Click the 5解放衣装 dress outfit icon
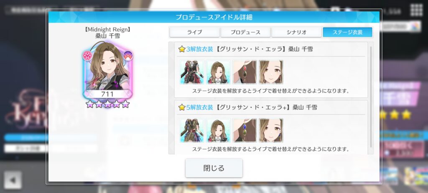 (x=192, y=130)
